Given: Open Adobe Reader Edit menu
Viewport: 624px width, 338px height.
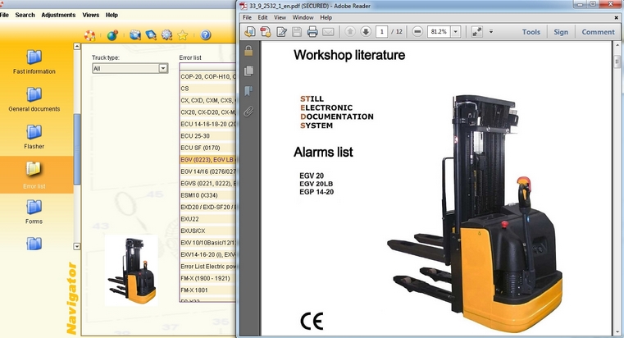Looking at the screenshot, I should (x=262, y=17).
